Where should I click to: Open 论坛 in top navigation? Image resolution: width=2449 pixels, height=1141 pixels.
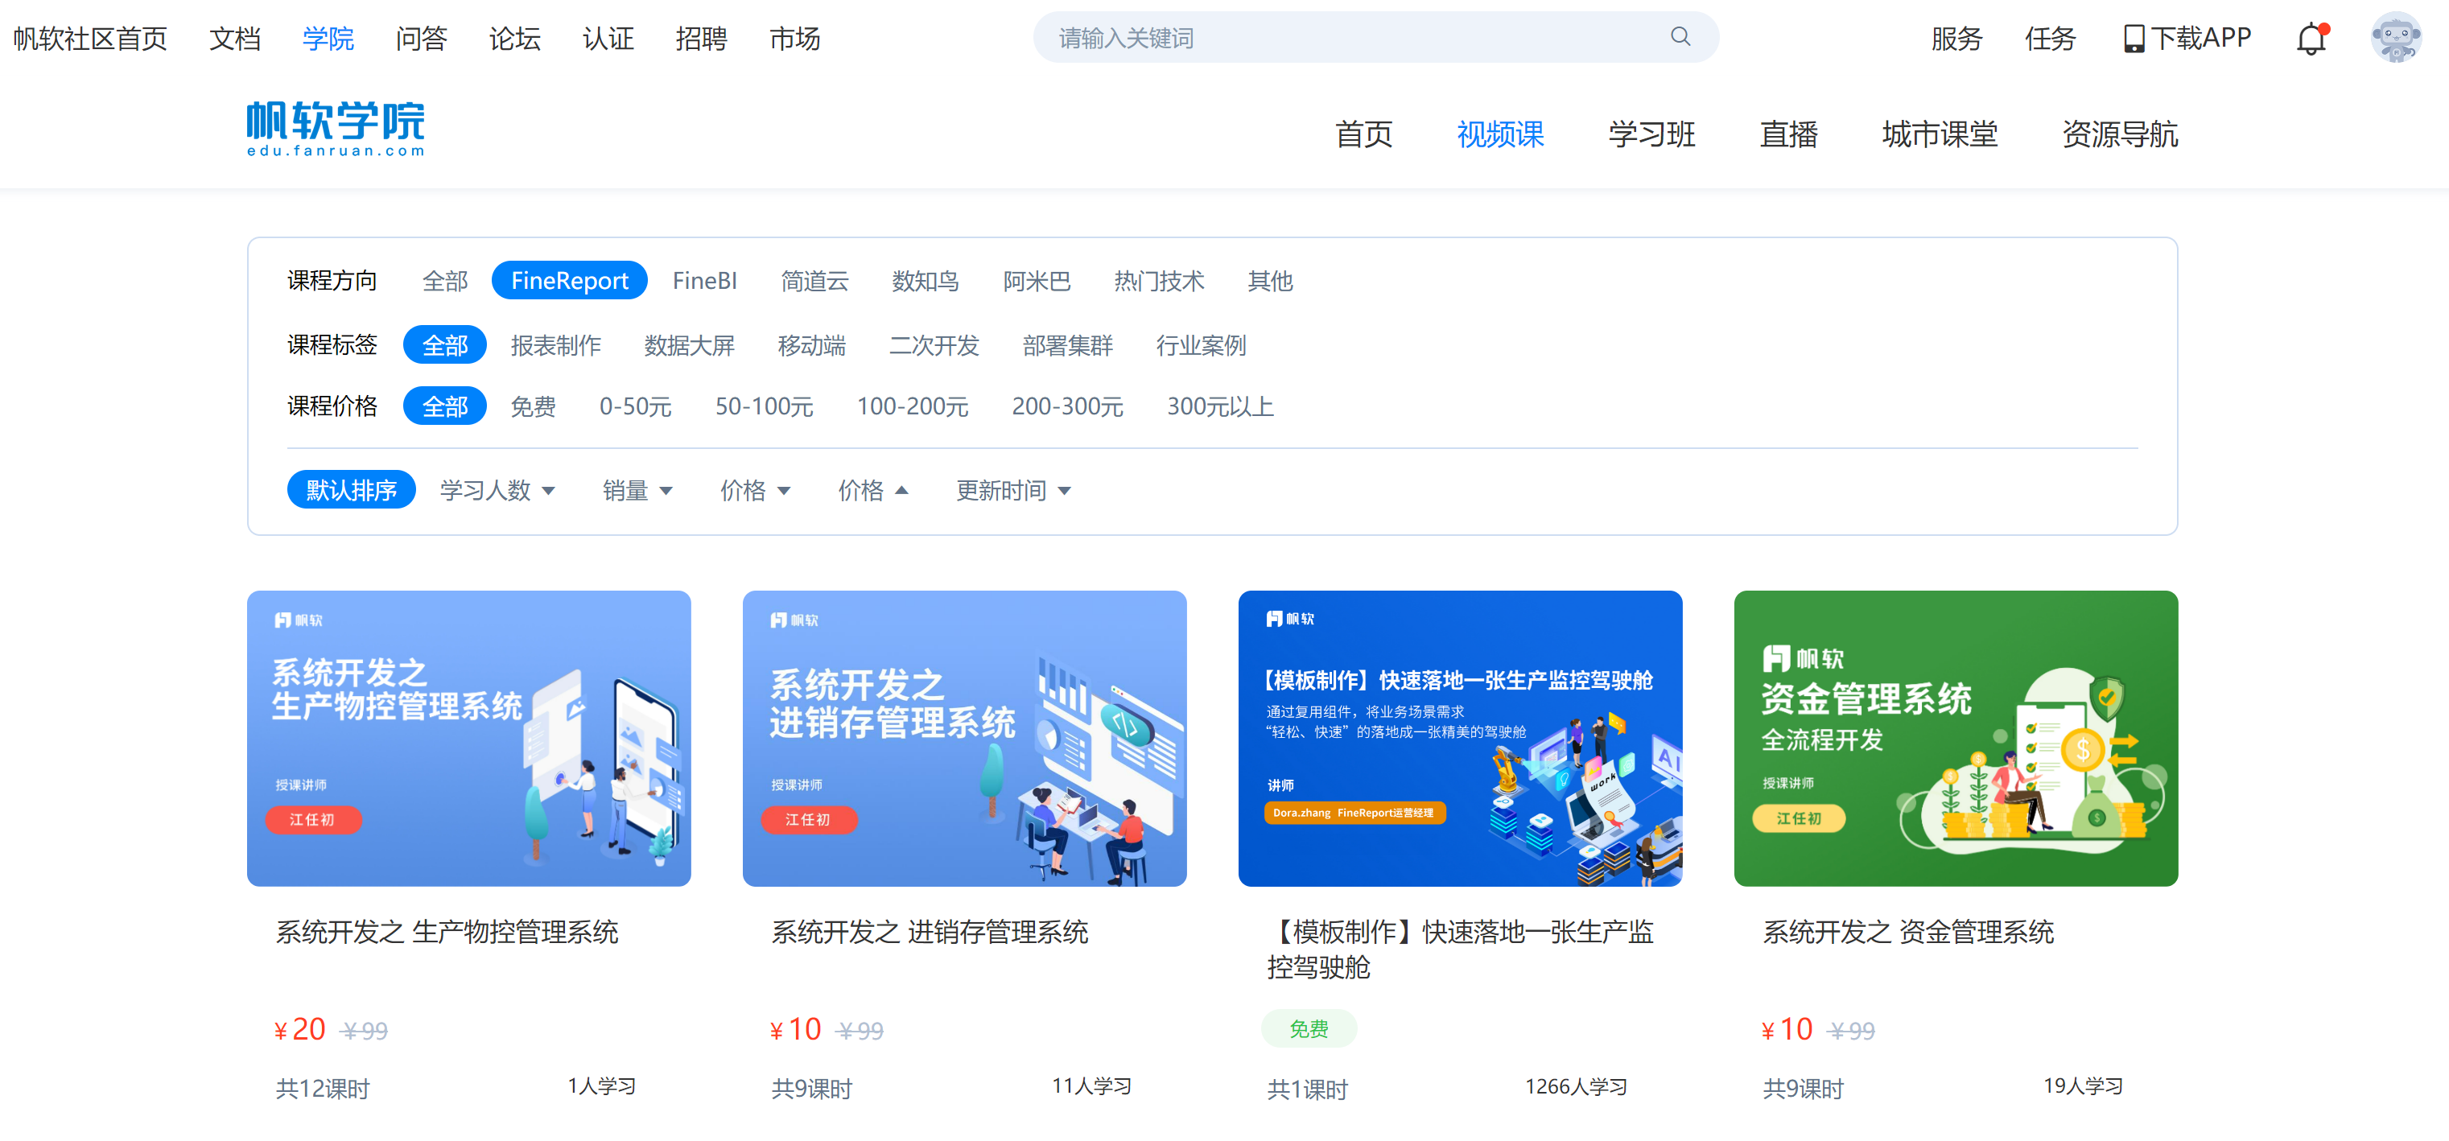(x=514, y=39)
